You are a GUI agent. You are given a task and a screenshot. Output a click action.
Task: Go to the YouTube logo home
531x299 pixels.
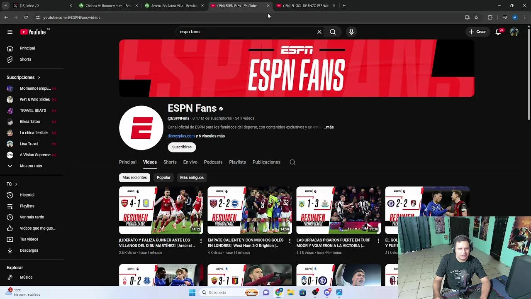click(x=33, y=32)
